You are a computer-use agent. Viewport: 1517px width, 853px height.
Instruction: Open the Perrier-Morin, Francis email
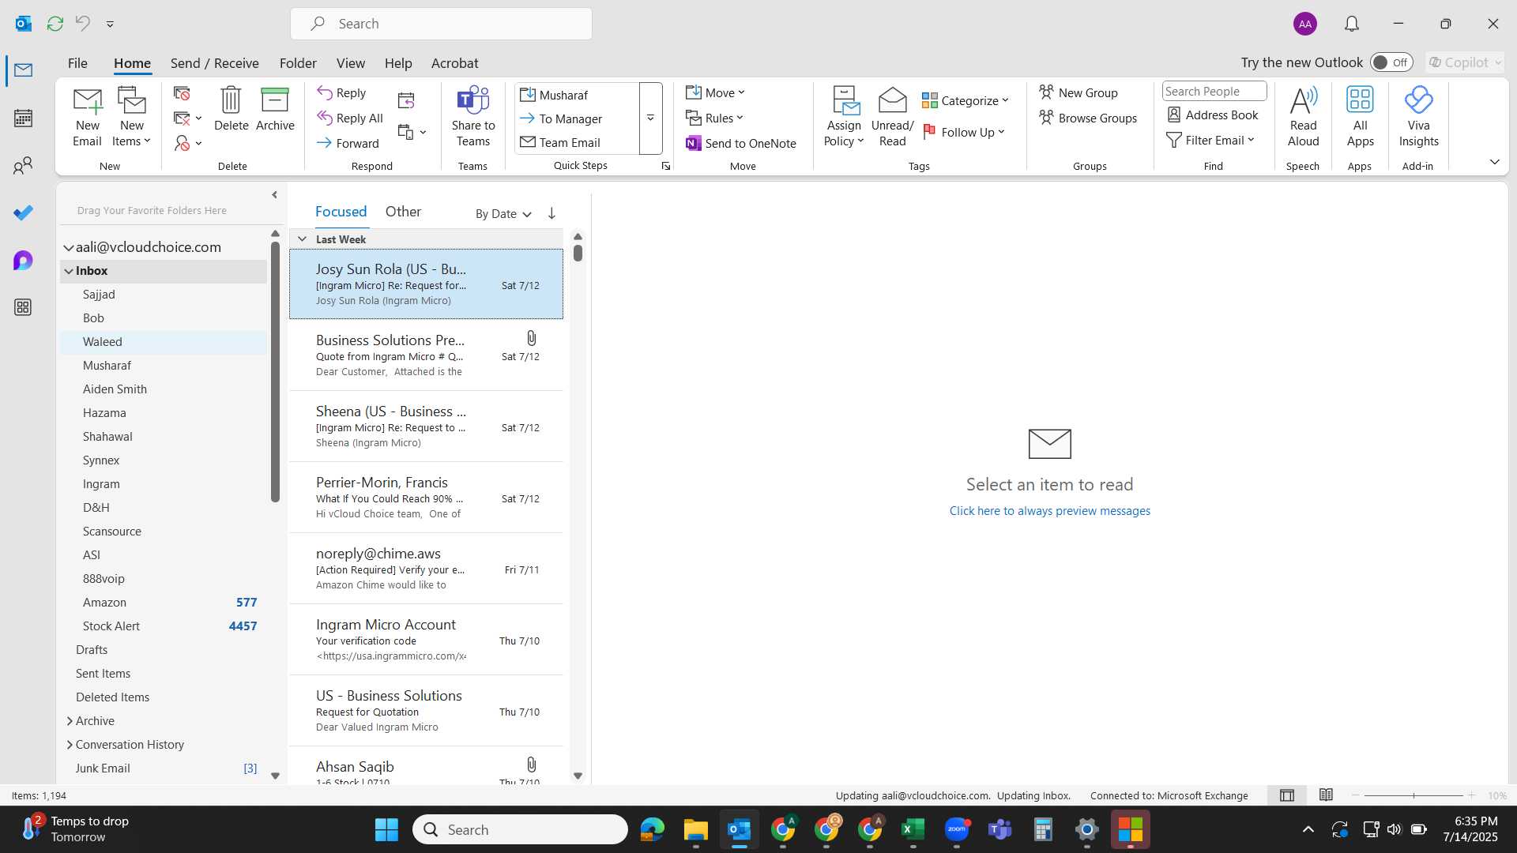click(x=426, y=498)
